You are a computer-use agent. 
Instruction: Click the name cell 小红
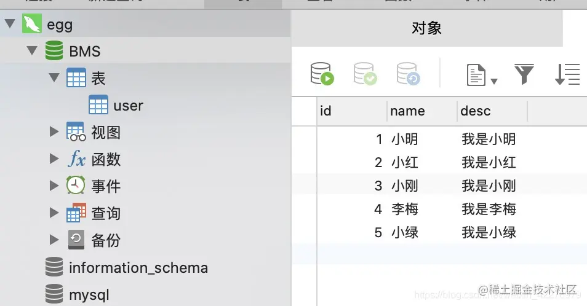[405, 163]
